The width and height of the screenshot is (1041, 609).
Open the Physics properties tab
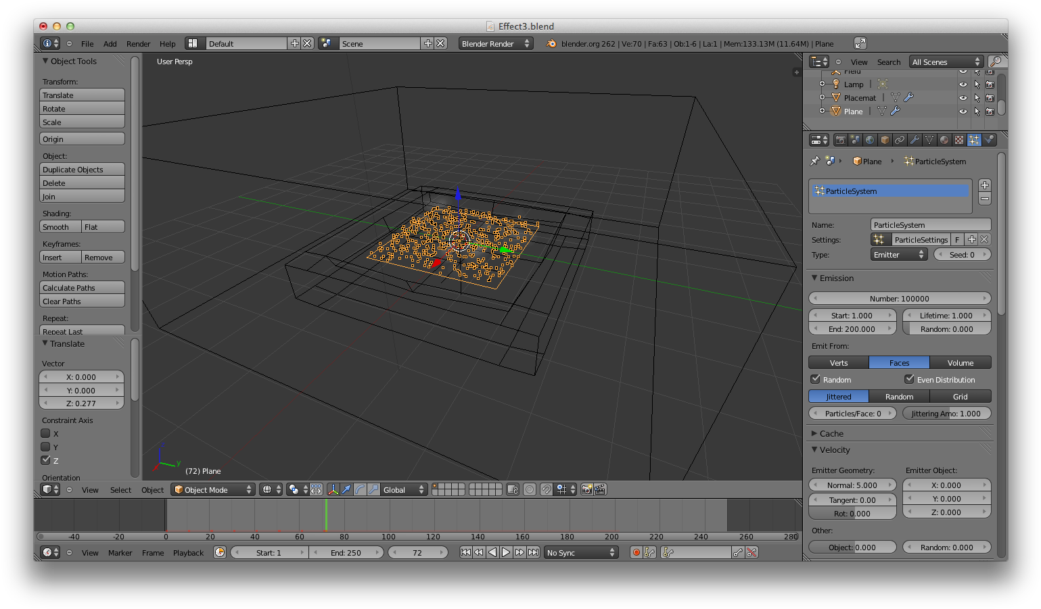coord(989,139)
